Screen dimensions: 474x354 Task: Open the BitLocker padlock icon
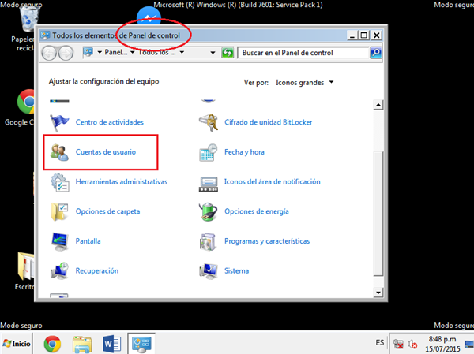coord(209,122)
